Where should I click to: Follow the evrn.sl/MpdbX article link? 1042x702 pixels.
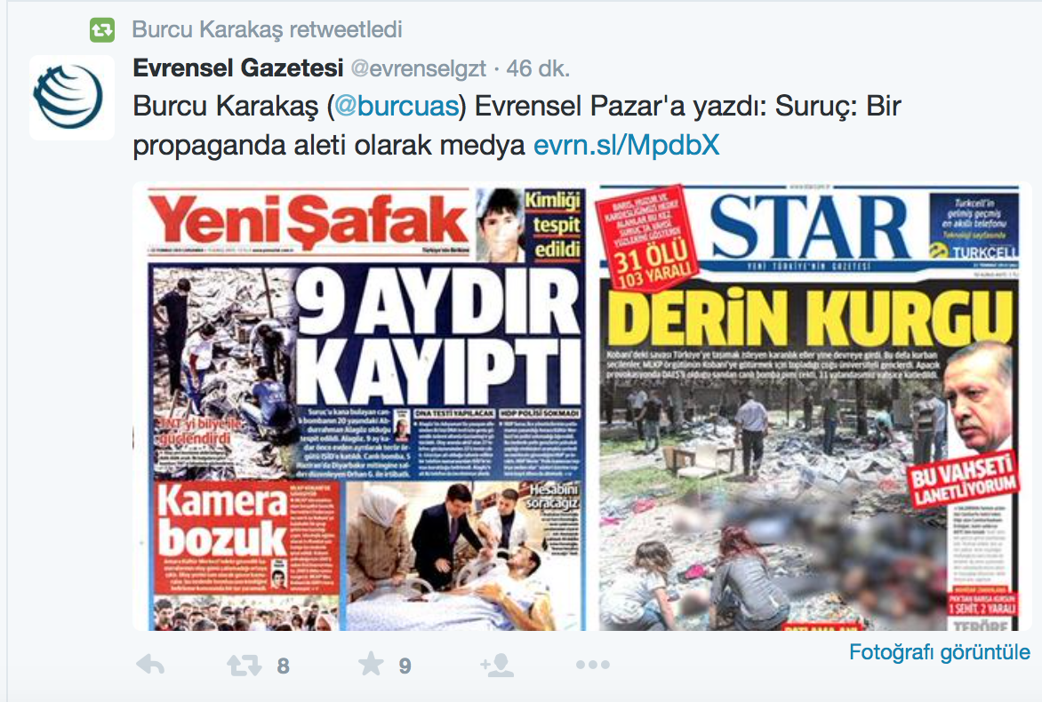coord(627,145)
